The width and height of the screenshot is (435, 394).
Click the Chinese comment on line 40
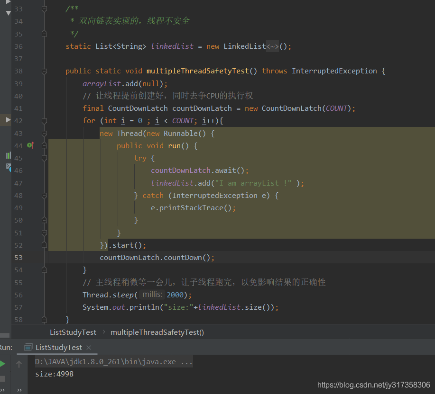pyautogui.click(x=168, y=96)
